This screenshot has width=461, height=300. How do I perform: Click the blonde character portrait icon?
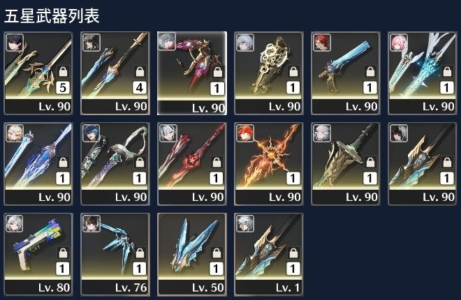pyautogui.click(x=15, y=133)
